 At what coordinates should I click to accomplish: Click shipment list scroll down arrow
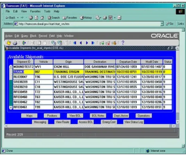[x=11, y=108]
